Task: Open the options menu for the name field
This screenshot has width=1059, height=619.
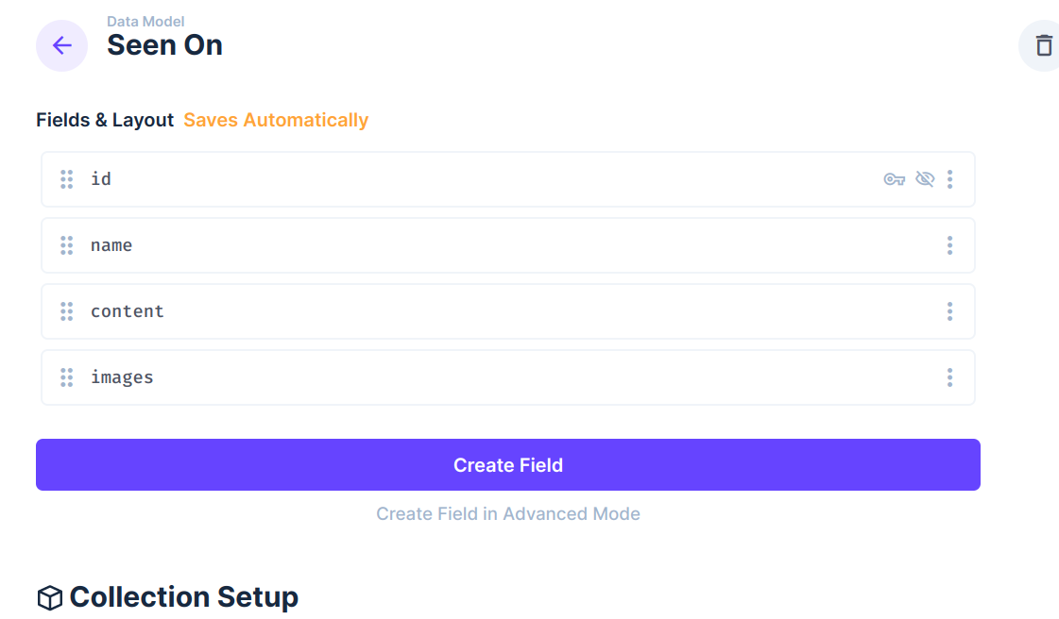Action: [x=950, y=244]
